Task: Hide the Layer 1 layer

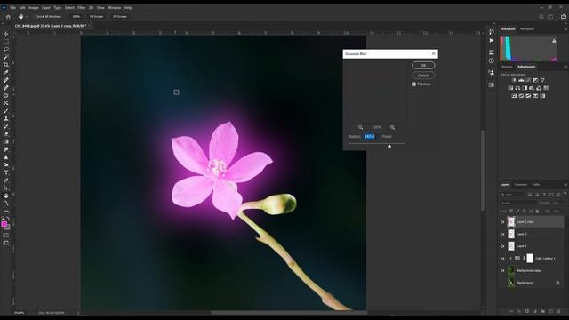Action: (502, 246)
